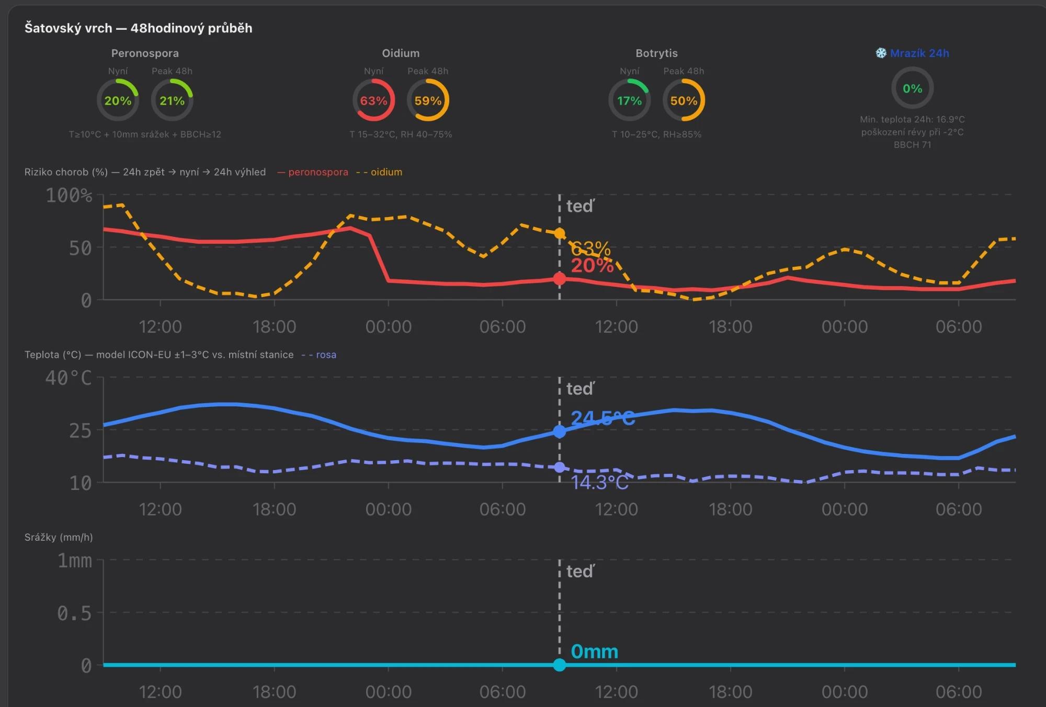Click the red peronospora marker on the teď line

pyautogui.click(x=560, y=279)
